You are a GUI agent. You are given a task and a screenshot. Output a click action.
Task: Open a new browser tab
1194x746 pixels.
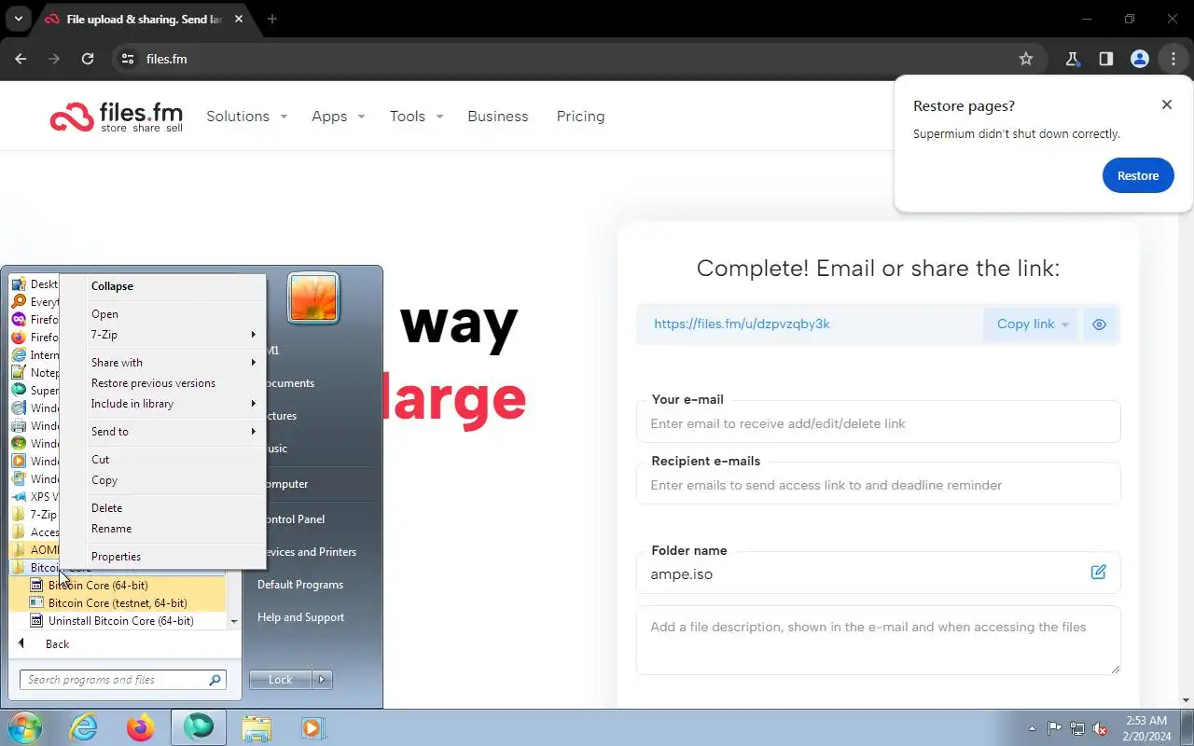click(x=272, y=19)
